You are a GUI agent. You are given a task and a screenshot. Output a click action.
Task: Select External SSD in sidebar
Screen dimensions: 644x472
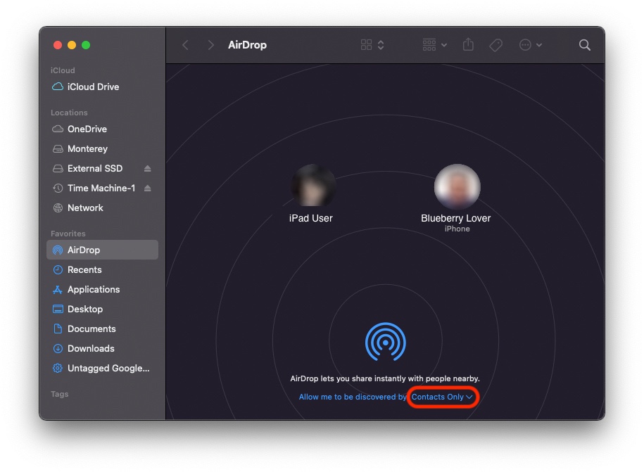coord(102,169)
